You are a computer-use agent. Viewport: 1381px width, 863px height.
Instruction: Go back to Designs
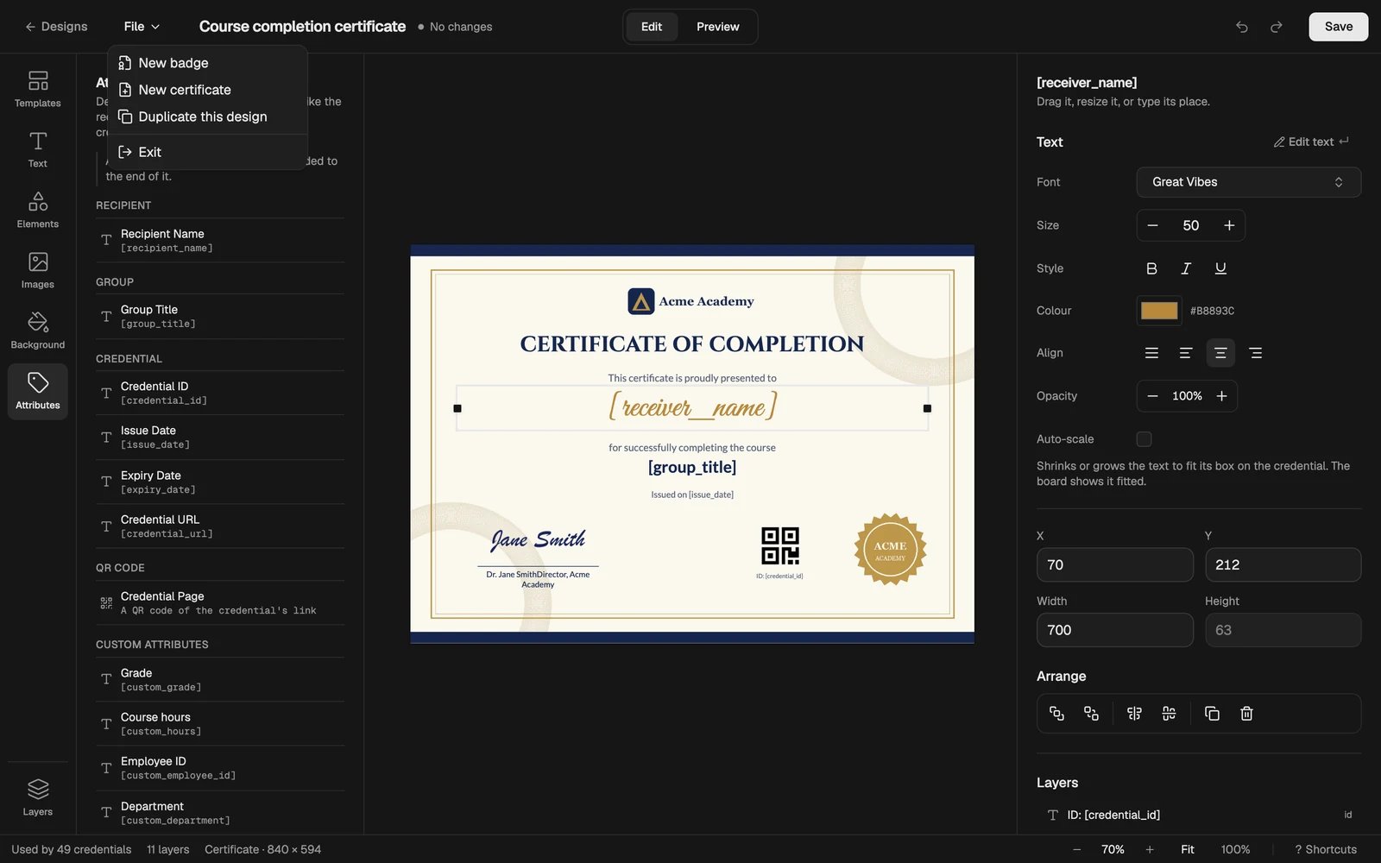click(56, 27)
